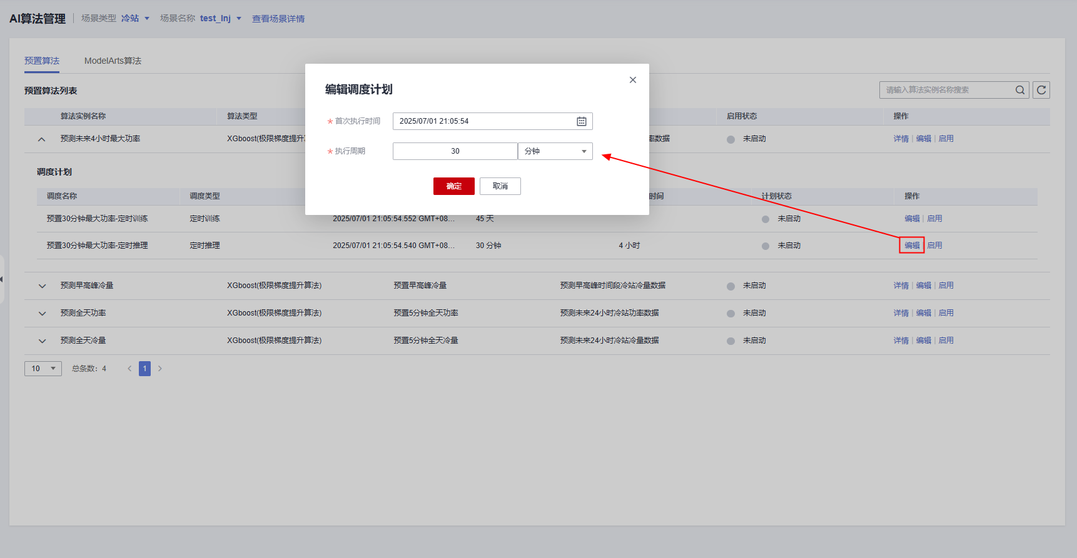Open the page size 10 dropdown
Viewport: 1077px width, 558px height.
click(x=43, y=369)
